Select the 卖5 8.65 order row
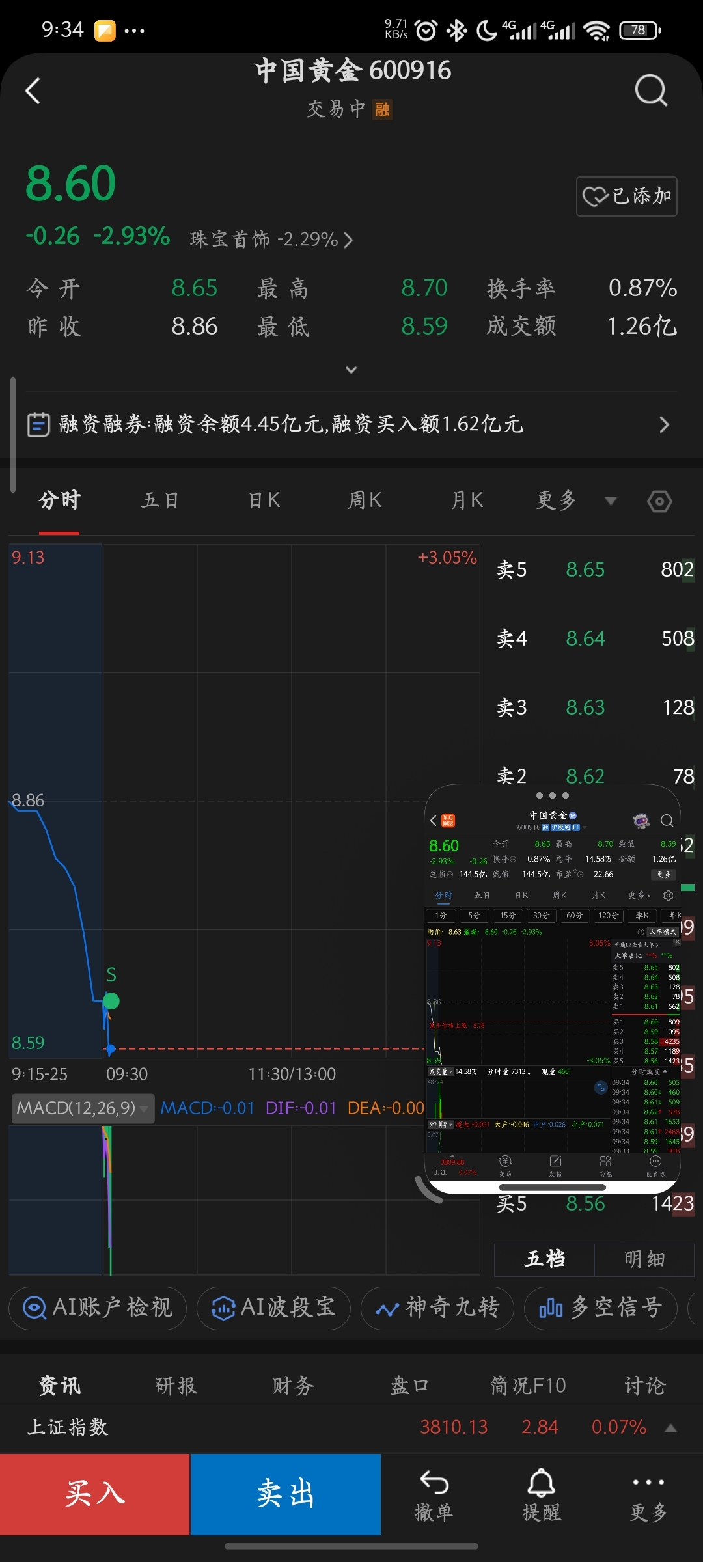Viewport: 703px width, 1562px height. click(x=595, y=569)
